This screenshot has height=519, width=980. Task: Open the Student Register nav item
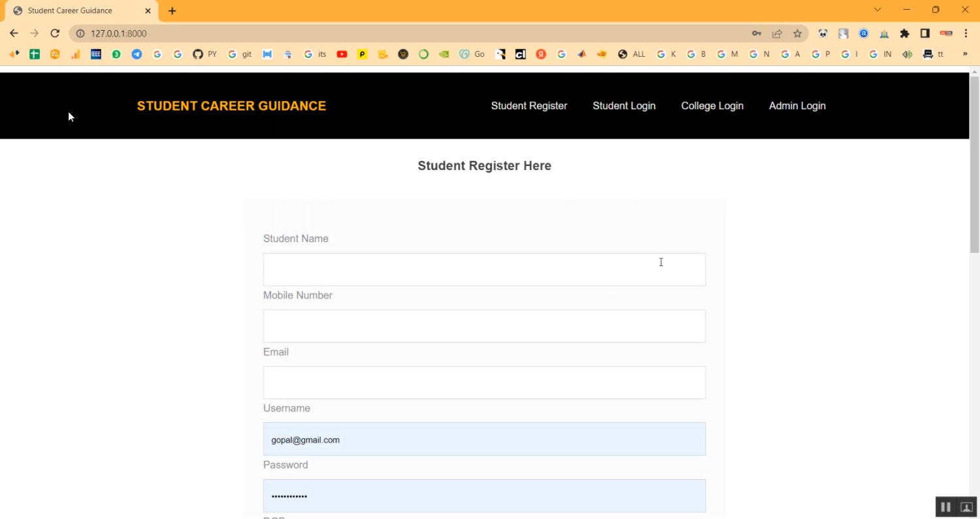click(529, 106)
